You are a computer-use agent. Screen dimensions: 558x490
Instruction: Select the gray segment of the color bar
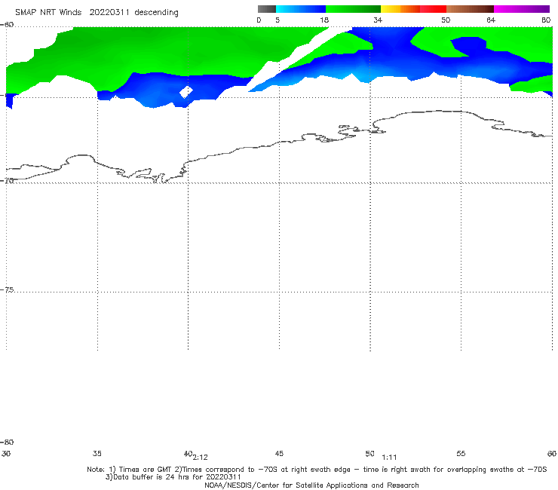pyautogui.click(x=267, y=9)
